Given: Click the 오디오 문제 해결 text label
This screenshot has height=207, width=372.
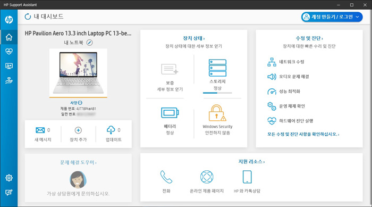Looking at the screenshot, I should tap(294, 77).
